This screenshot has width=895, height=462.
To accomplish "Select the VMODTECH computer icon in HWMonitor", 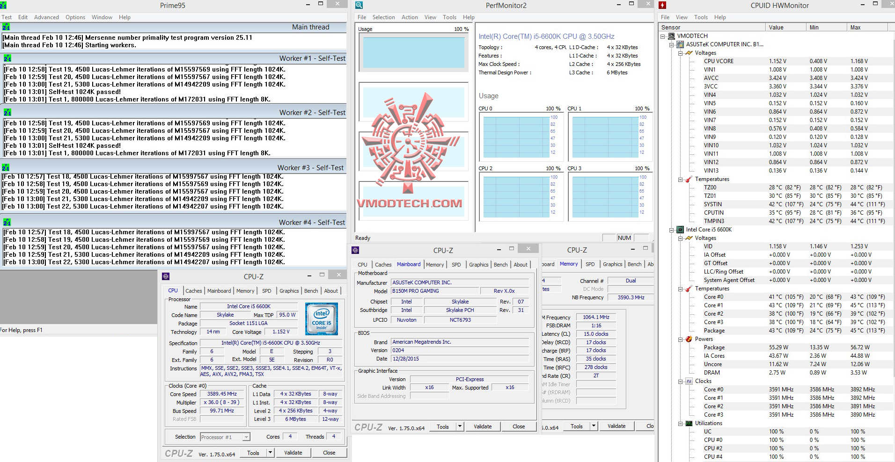I will coord(671,36).
